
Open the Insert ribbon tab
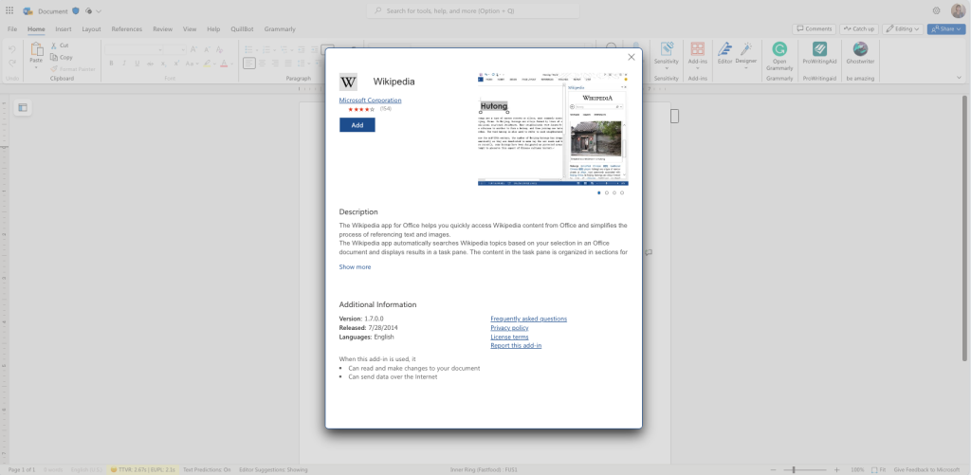tap(64, 29)
